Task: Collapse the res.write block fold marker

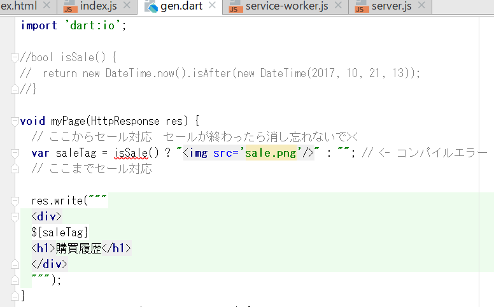Action: (x=15, y=201)
